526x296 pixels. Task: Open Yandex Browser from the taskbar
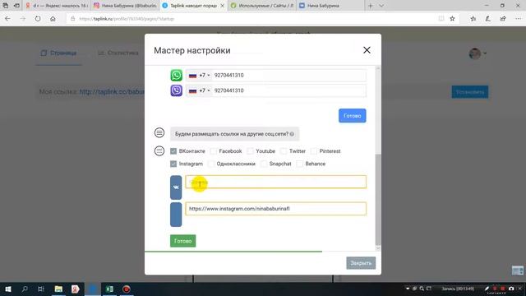75,289
